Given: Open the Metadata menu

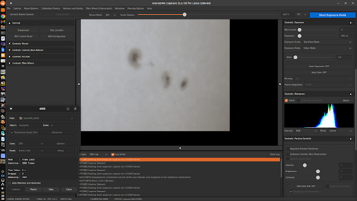Looking at the screenshot, I should (x=119, y=8).
